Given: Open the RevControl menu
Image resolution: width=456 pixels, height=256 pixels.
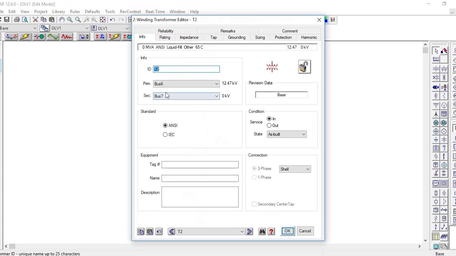Looking at the screenshot, I should point(130,12).
